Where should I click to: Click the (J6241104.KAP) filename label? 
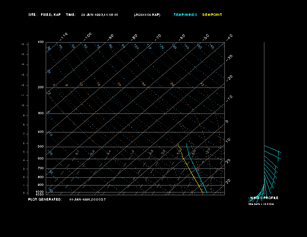click(x=147, y=15)
